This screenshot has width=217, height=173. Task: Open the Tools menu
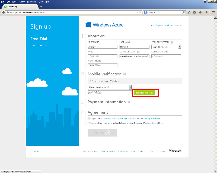point(41,2)
